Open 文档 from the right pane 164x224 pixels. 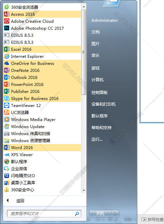click(x=96, y=32)
